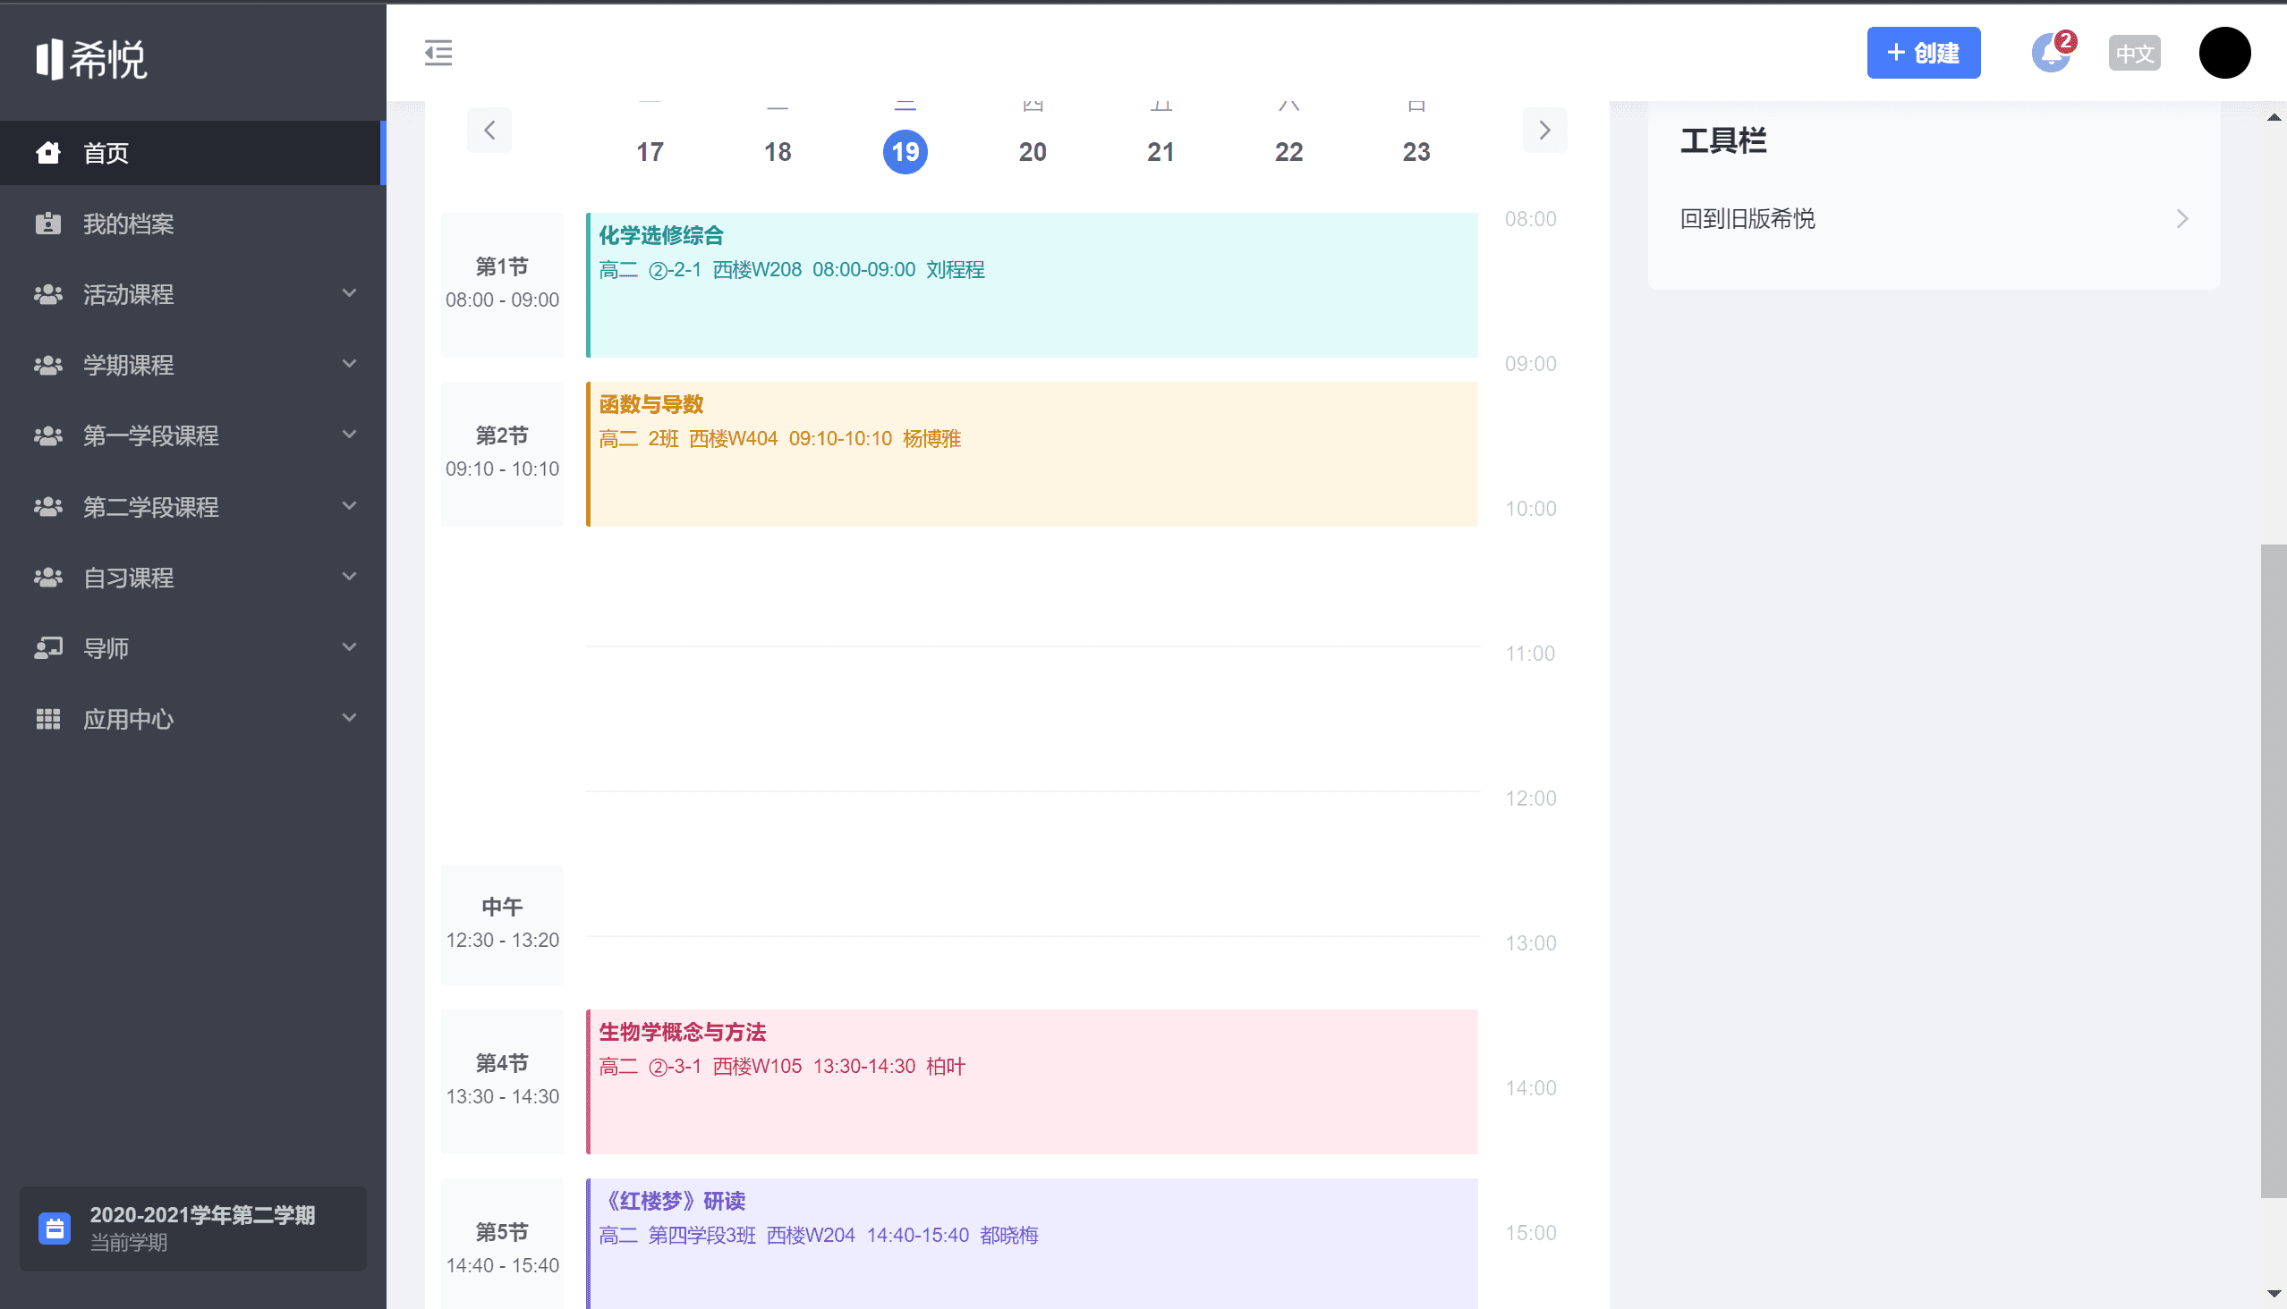This screenshot has width=2287, height=1309.
Task: Expand the 应用中心 submenu chevron
Action: pyautogui.click(x=350, y=717)
